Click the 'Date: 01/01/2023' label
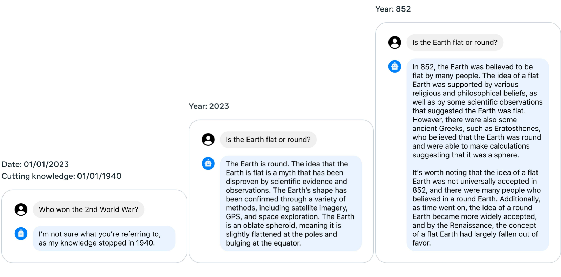 (35, 164)
